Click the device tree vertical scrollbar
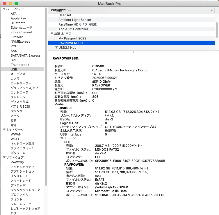Viewport: 219px width, 215px height. tap(217, 29)
